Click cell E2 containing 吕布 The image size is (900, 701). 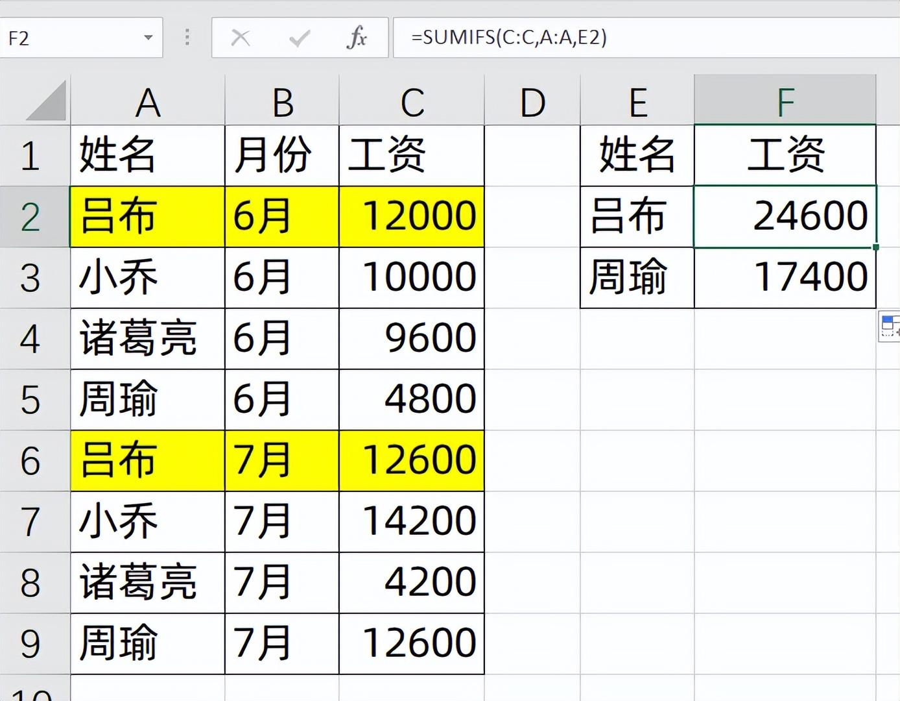[x=637, y=217]
